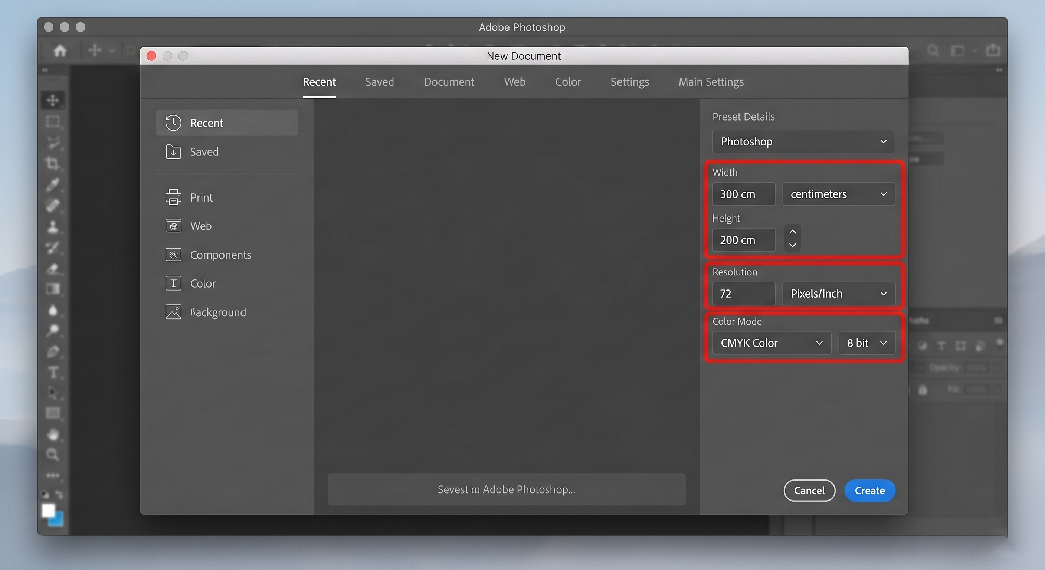Select the Type tool in the toolbar
1045x570 pixels.
(53, 372)
